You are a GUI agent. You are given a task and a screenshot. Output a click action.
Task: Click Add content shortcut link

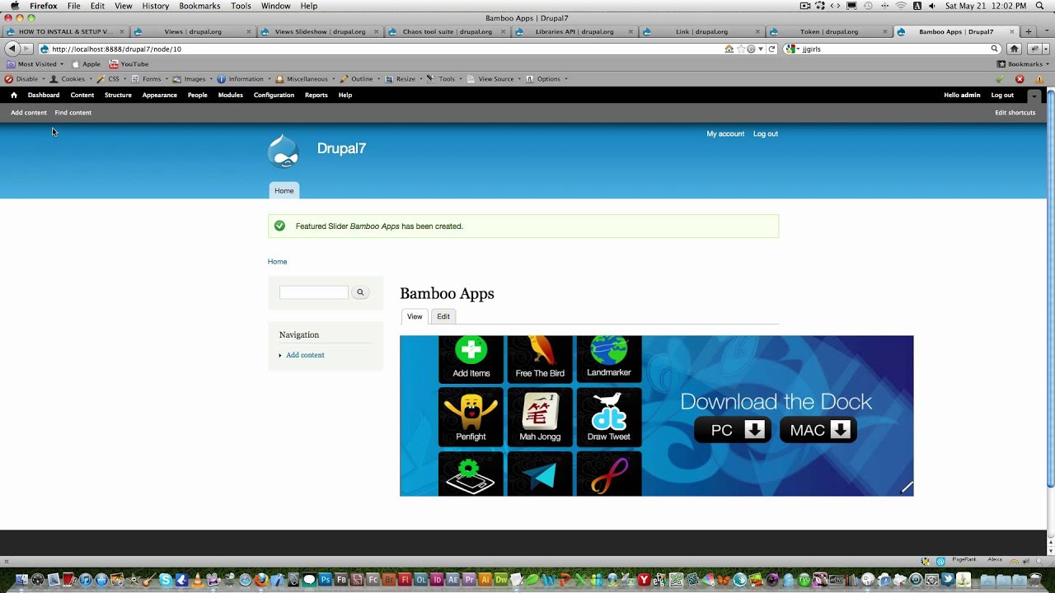[x=29, y=113]
